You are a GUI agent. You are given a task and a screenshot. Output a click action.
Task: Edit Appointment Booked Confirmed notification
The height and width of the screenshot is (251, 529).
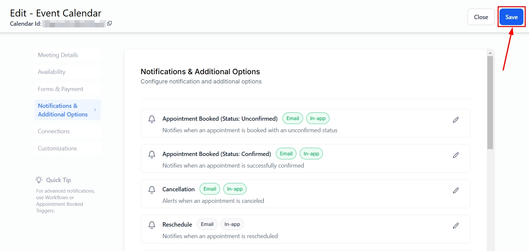[x=456, y=155]
